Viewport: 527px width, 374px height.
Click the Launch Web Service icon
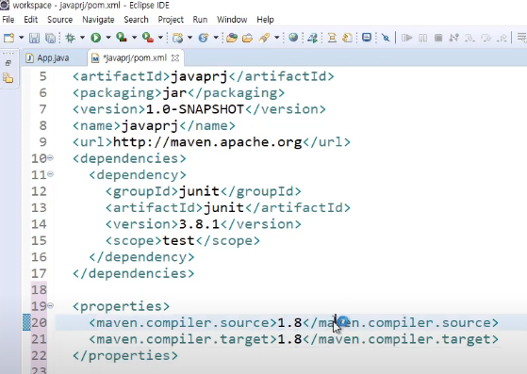313,38
